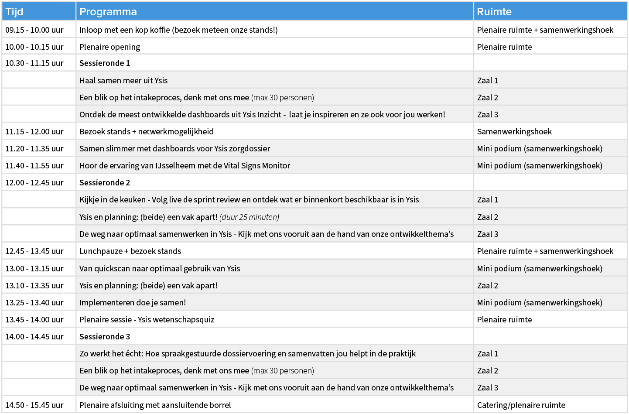The width and height of the screenshot is (629, 414).
Task: Select the 'Sessieronde 2' row heading
Action: [x=105, y=183]
